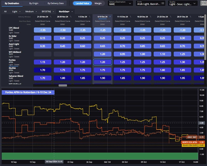Click sort icon on 1-5 Dec 24 column
This screenshot has height=166, width=207.
pos(89,17)
